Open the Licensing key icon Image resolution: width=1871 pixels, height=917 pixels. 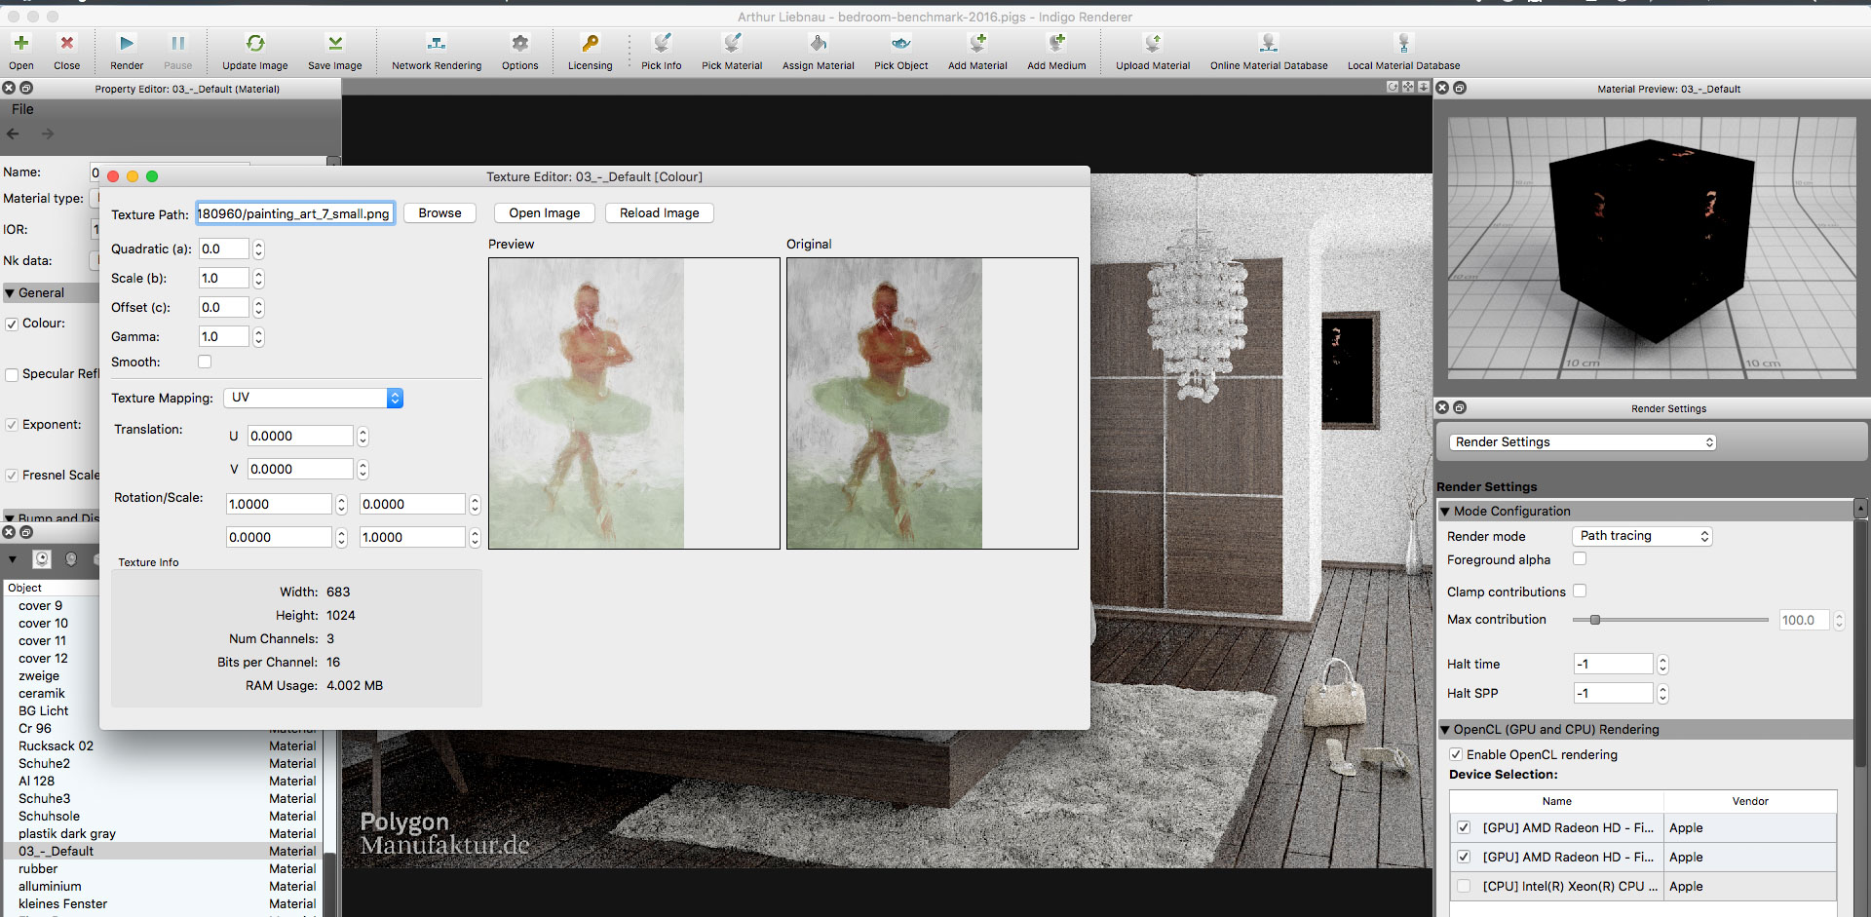(x=591, y=44)
